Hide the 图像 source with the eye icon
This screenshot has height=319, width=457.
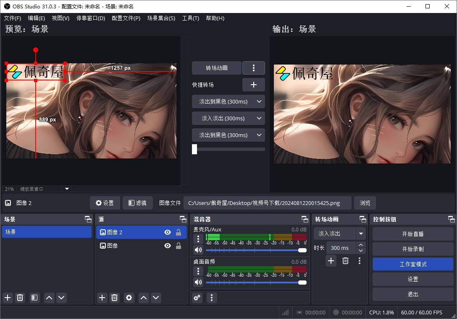click(168, 246)
